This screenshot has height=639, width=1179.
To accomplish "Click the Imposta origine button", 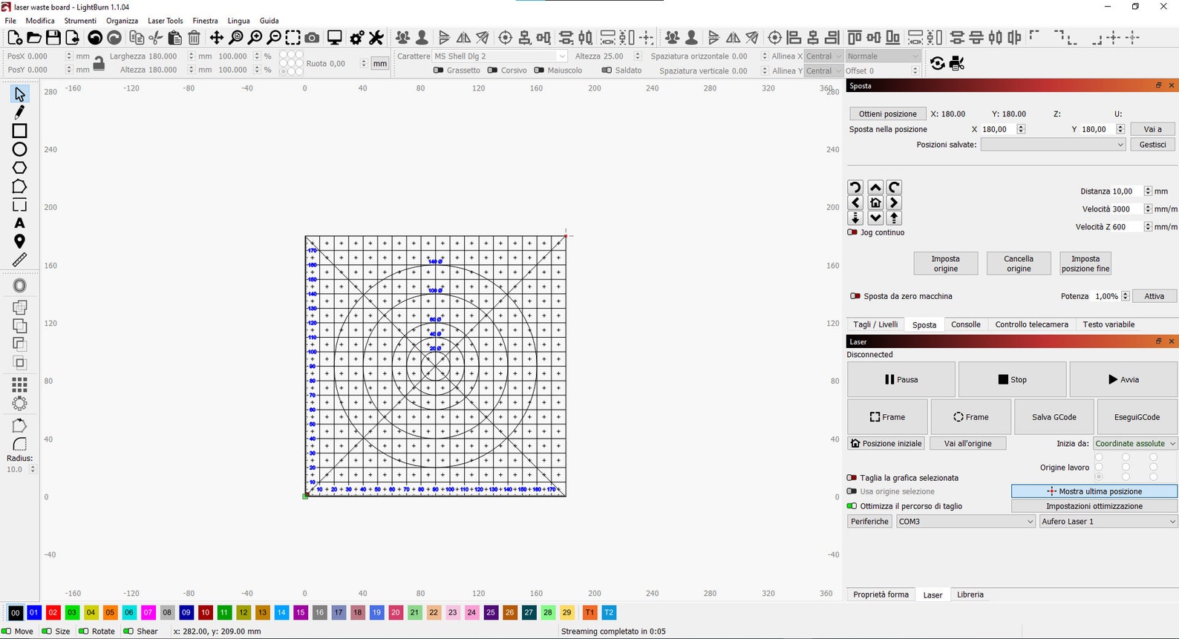I will pos(945,263).
